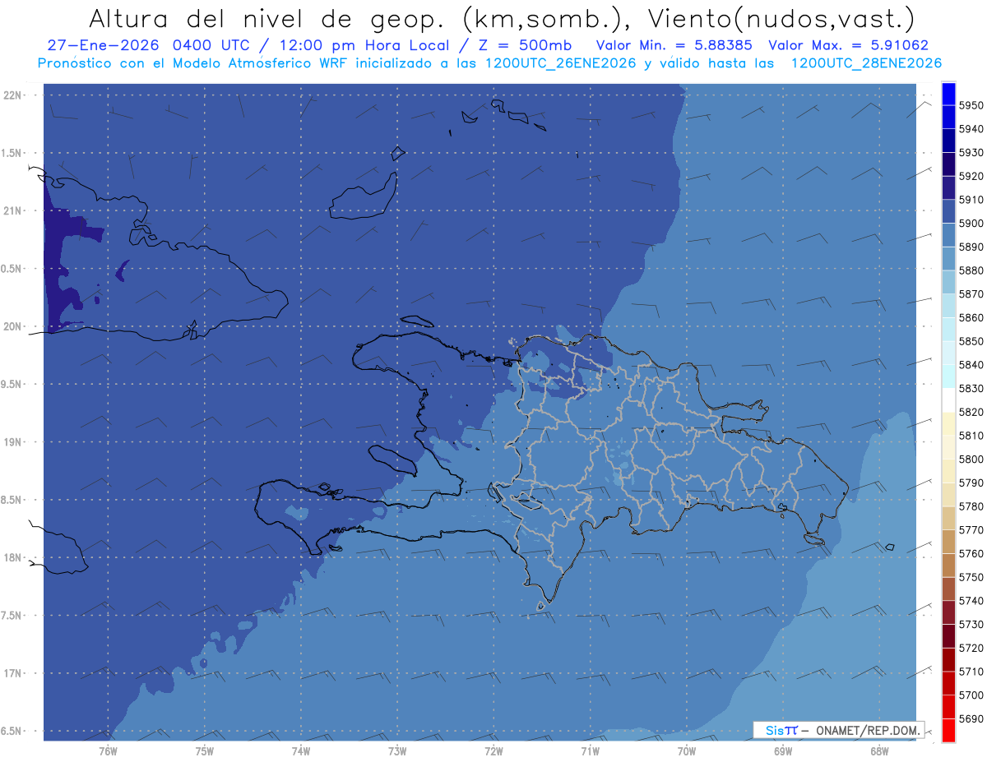
Task: Click the '69W' longitude label
Action: (x=783, y=751)
